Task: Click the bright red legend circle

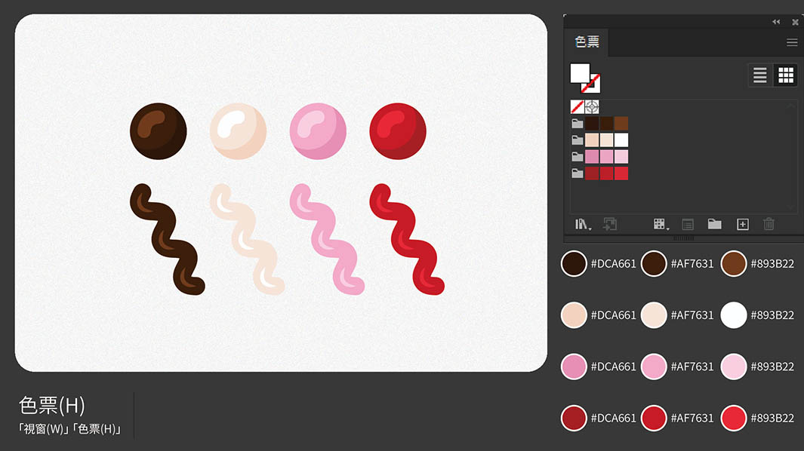Action: click(x=734, y=419)
